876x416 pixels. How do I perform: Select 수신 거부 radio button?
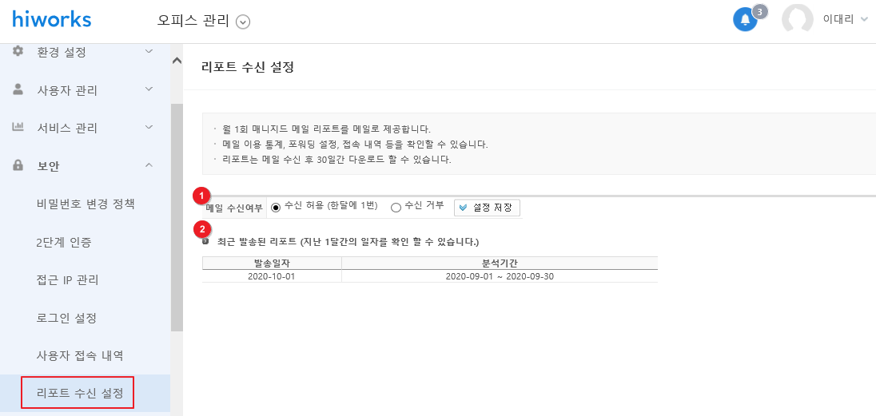396,208
